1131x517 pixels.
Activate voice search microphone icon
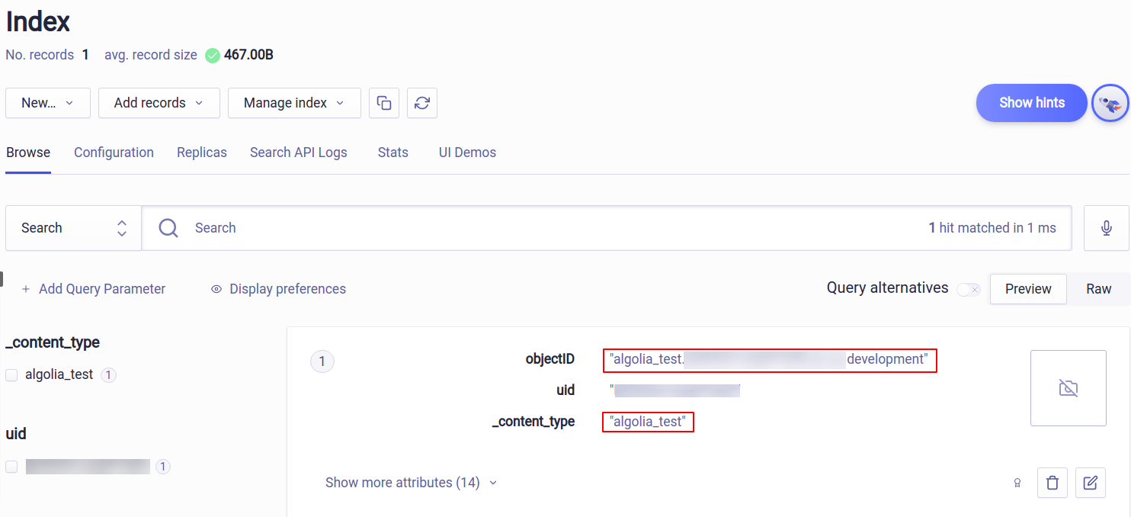pos(1107,228)
